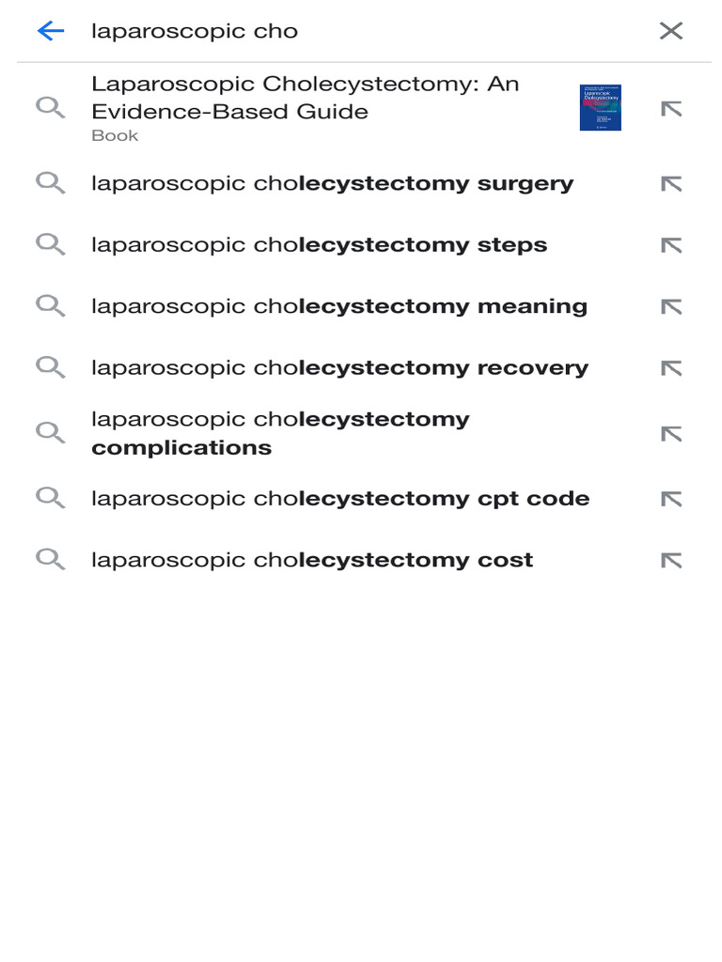The height and width of the screenshot is (962, 722).
Task: Choose "laparoscopic cholecystectomy cpt code" suggestion
Action: point(340,499)
